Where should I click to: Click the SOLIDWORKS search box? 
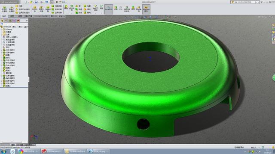[244, 2]
